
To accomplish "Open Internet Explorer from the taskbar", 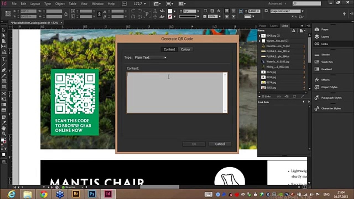I will point(11,194).
